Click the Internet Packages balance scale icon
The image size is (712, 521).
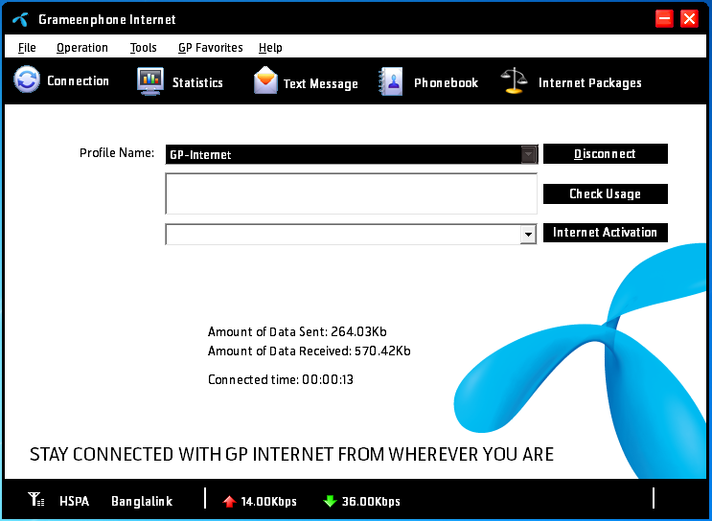514,80
